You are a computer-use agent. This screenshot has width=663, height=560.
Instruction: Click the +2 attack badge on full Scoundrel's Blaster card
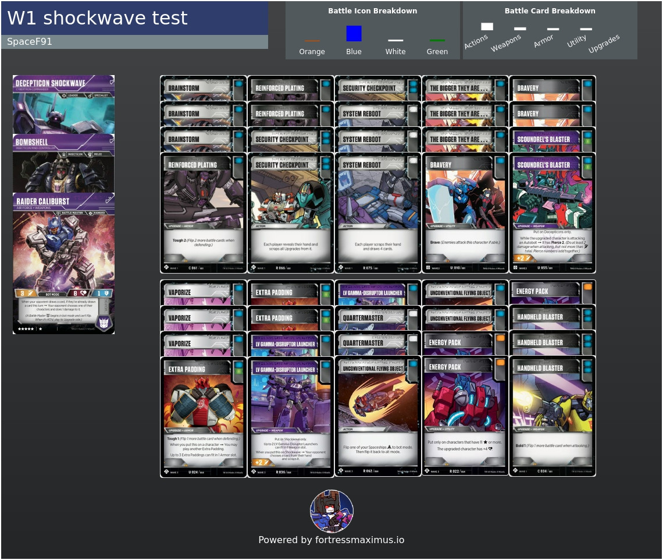tap(522, 258)
